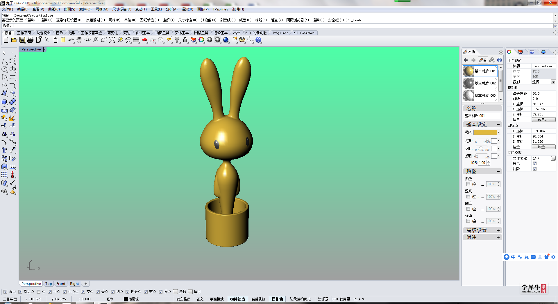Toggle 正交 ortho mode in status bar
This screenshot has height=304, width=558.
click(x=200, y=299)
